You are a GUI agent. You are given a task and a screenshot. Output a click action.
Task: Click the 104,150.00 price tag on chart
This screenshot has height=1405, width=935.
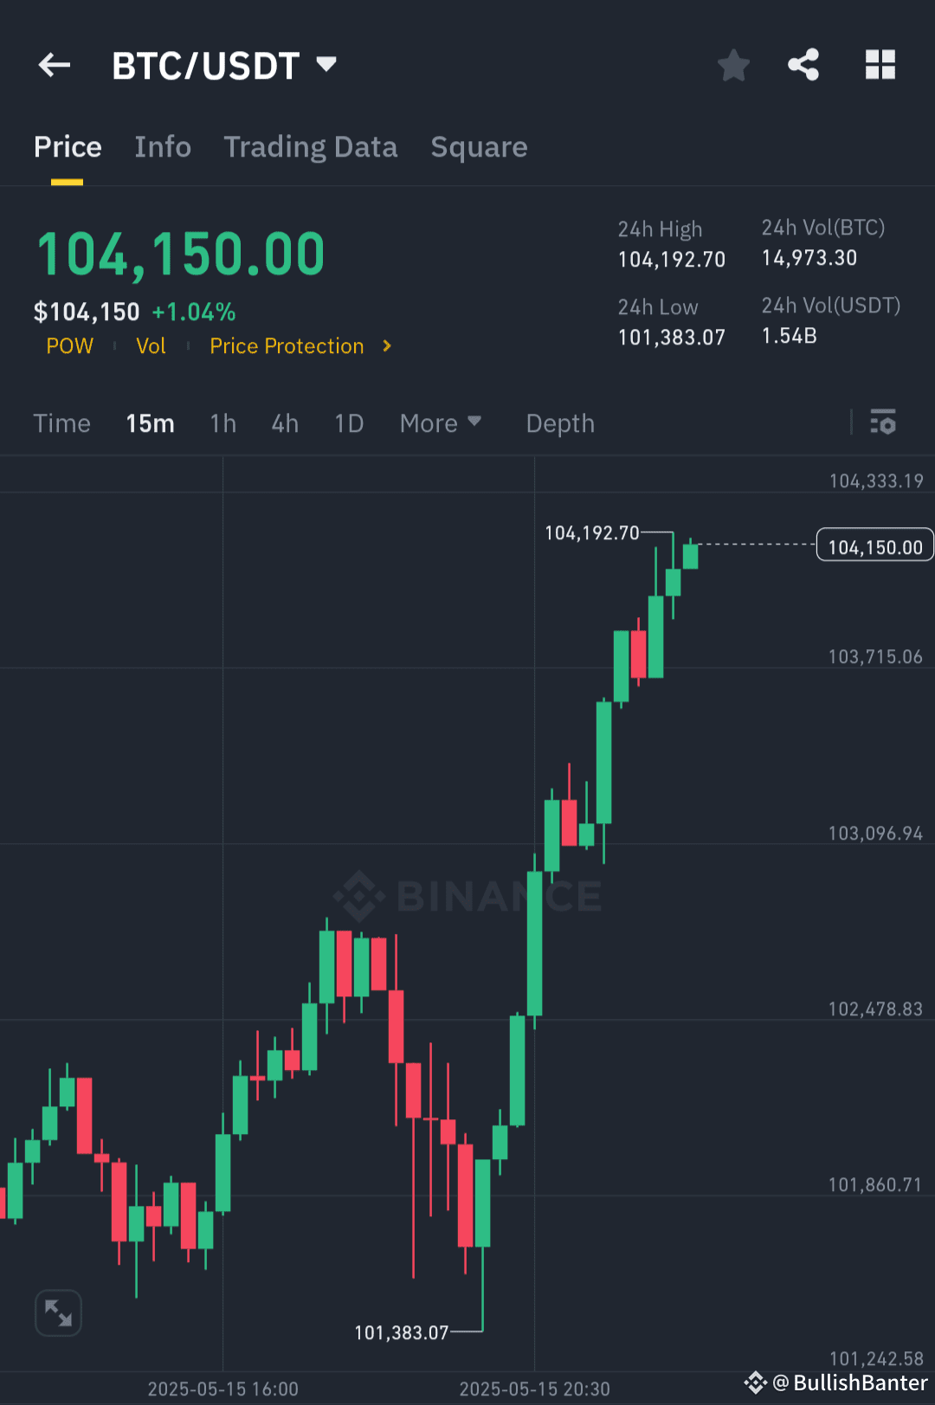(x=874, y=545)
